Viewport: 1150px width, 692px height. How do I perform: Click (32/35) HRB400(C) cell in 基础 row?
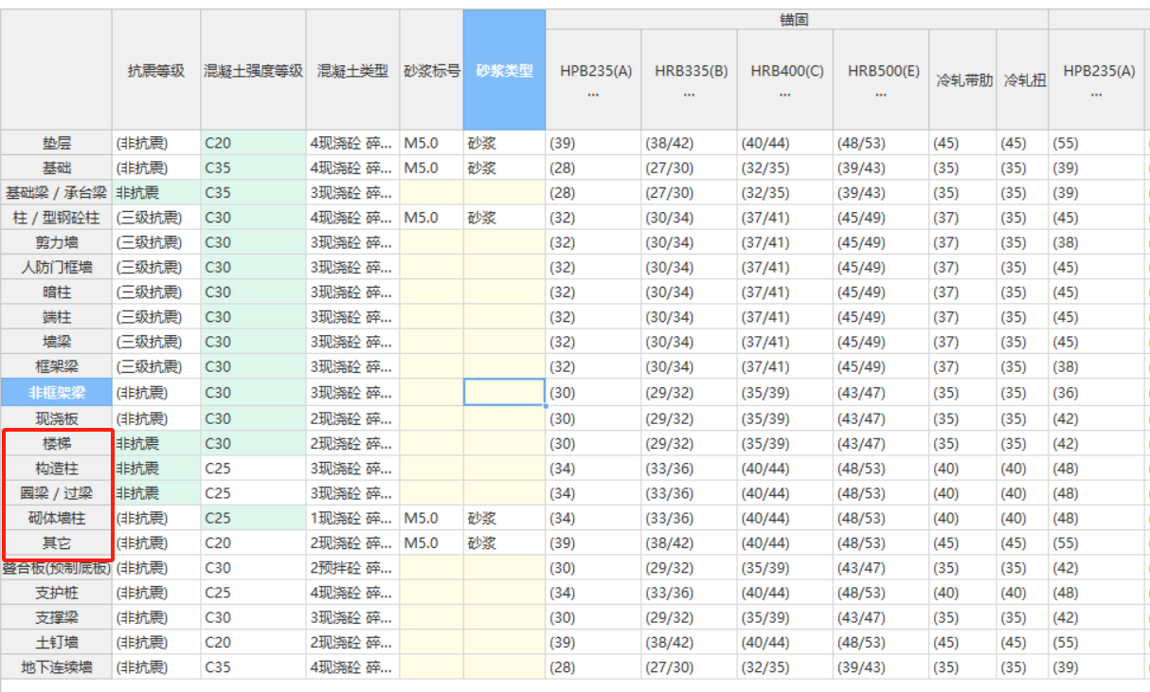click(786, 168)
